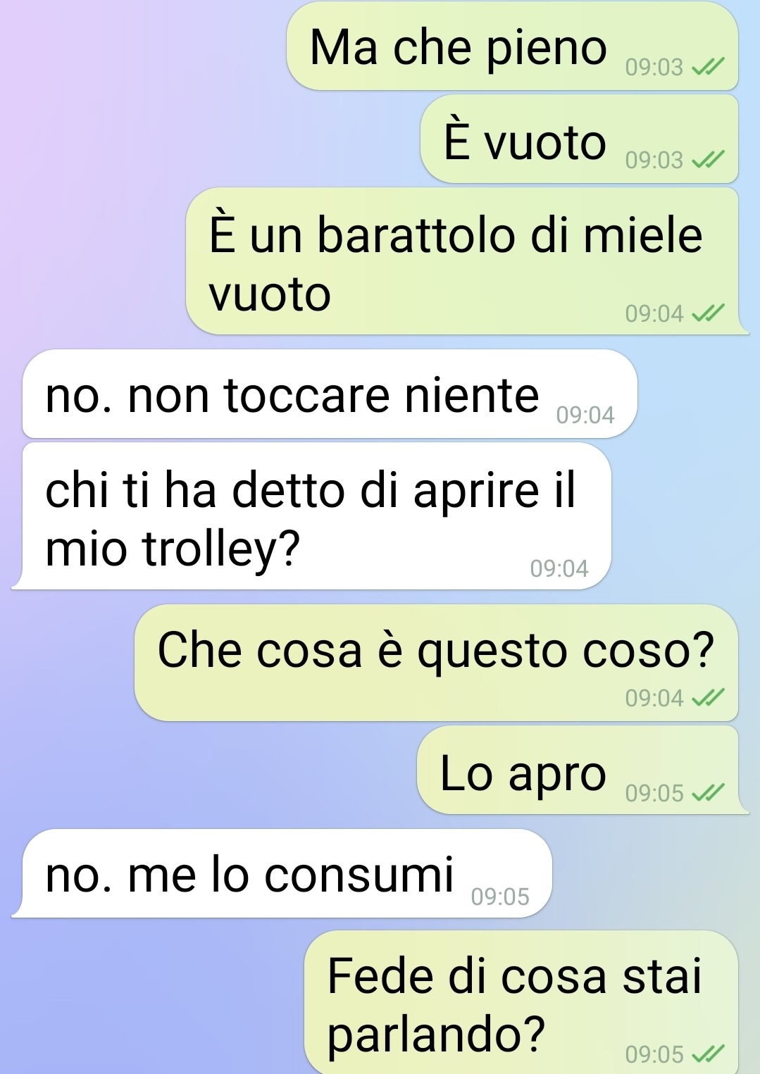The height and width of the screenshot is (1074, 760).
Task: Tap the 09:03 timestamp on 'Ma che pieno'
Action: point(654,68)
